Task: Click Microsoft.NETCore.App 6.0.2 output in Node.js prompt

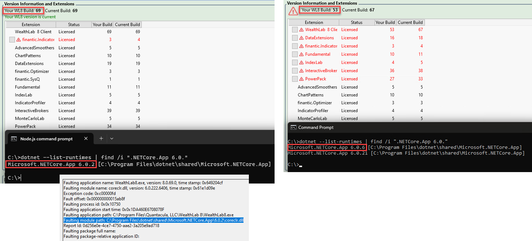Action: coord(51,164)
